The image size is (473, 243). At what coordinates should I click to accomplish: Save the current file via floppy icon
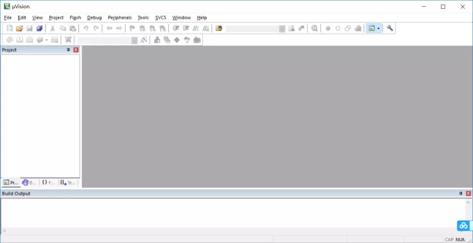[x=29, y=28]
